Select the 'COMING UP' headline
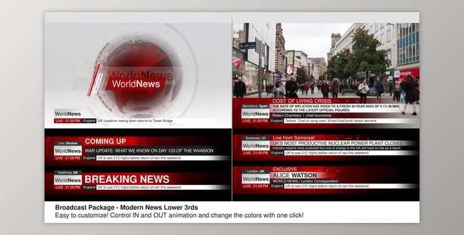Screen dimensions: 464x235 click(x=106, y=141)
